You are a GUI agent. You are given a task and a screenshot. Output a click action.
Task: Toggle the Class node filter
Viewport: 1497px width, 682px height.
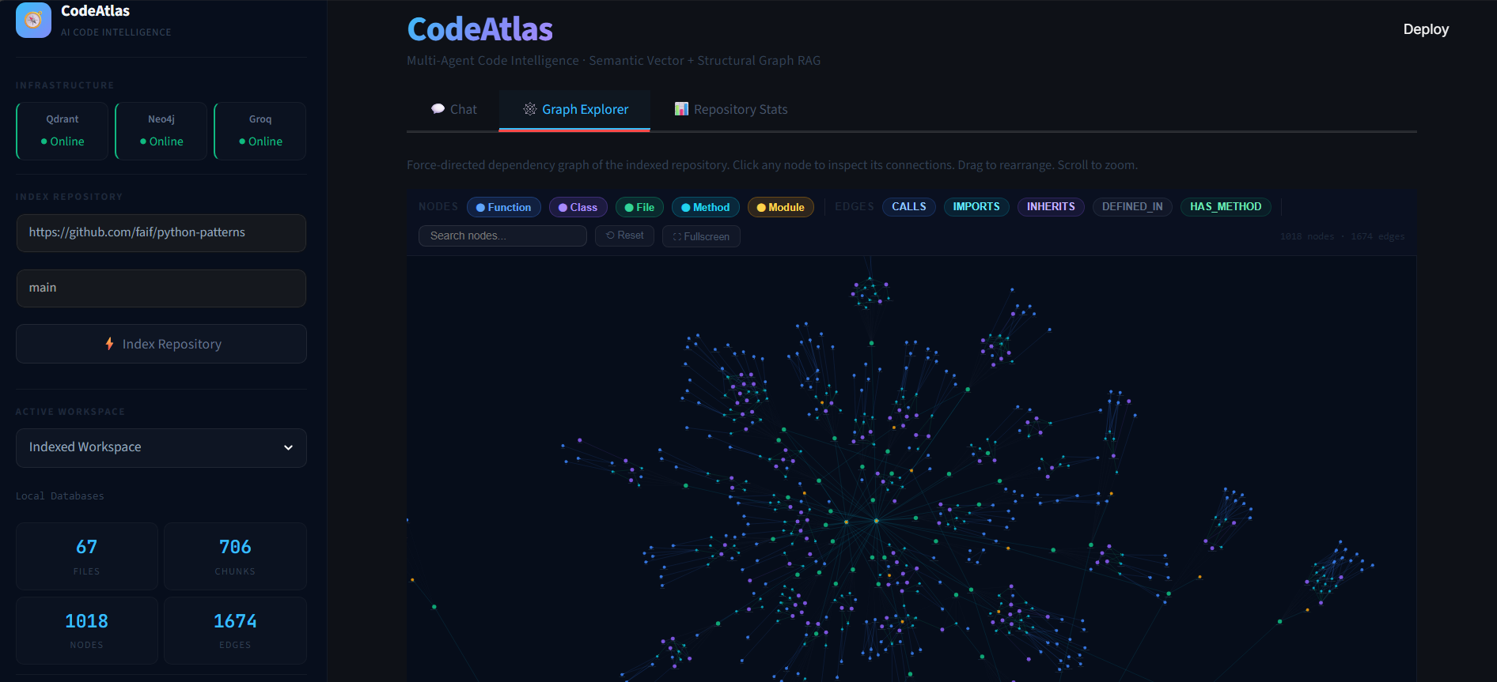(578, 207)
